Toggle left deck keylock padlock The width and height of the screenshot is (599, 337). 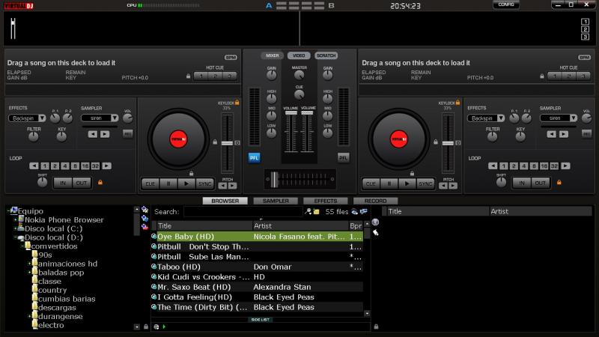pos(237,103)
